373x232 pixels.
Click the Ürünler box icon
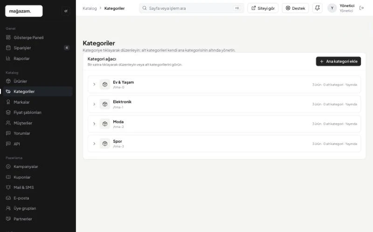click(x=8, y=81)
